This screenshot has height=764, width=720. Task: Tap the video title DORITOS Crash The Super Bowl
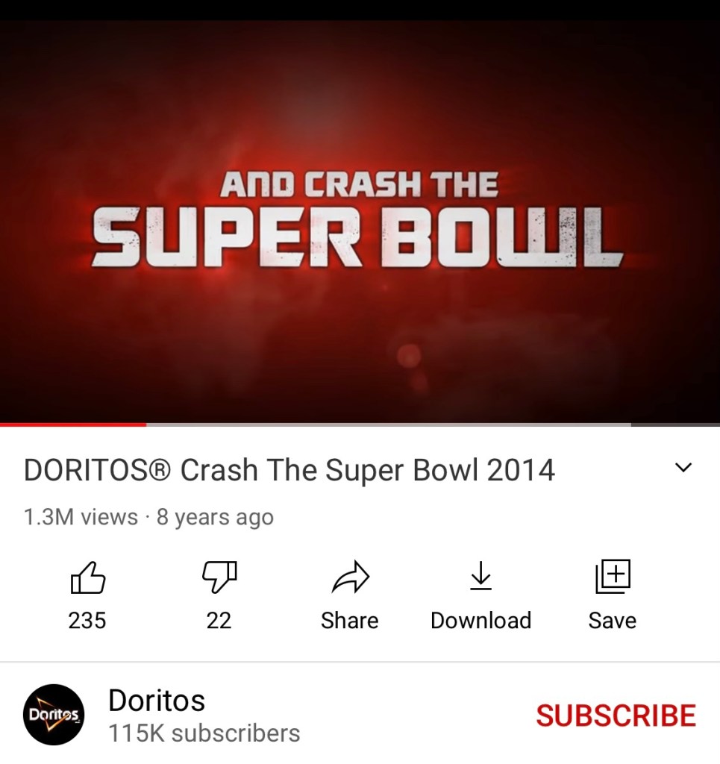pyautogui.click(x=289, y=470)
